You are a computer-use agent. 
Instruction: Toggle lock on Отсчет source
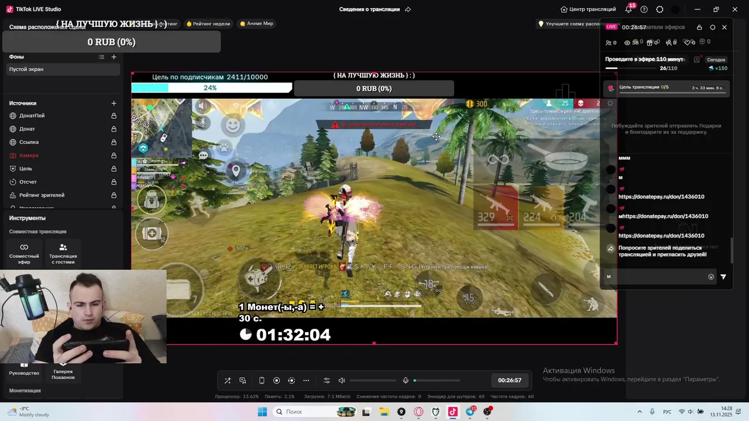click(x=114, y=182)
